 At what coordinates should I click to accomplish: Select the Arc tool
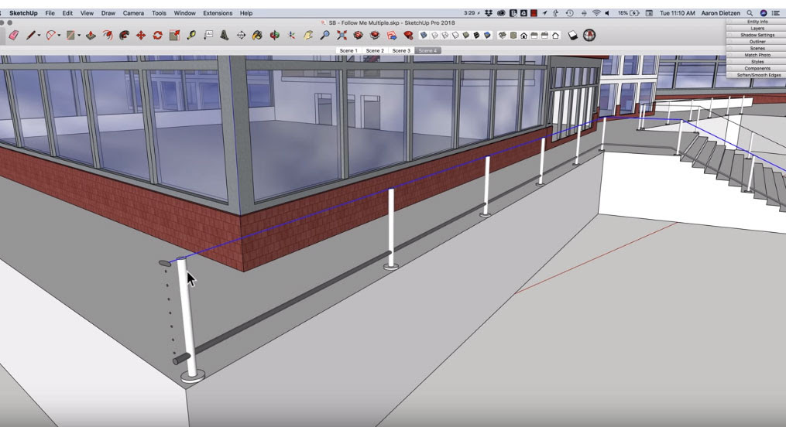(50, 35)
